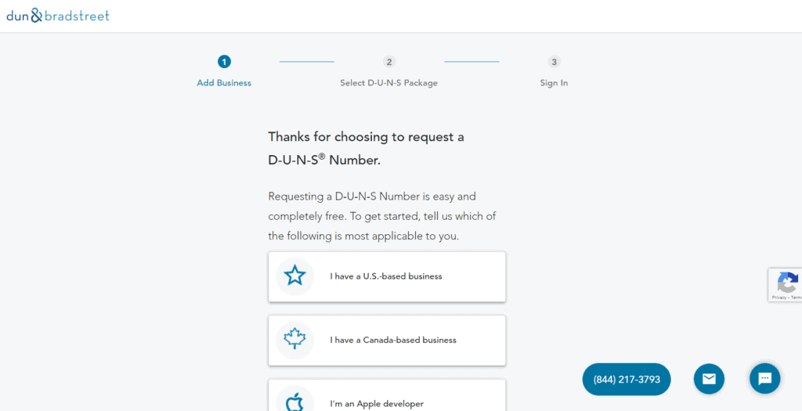Screen dimensions: 802x411
Task: Pick the "I'm an Apple developer" option
Action: [377, 404]
